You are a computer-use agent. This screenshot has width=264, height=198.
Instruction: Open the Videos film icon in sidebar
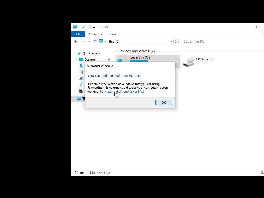tap(81, 90)
